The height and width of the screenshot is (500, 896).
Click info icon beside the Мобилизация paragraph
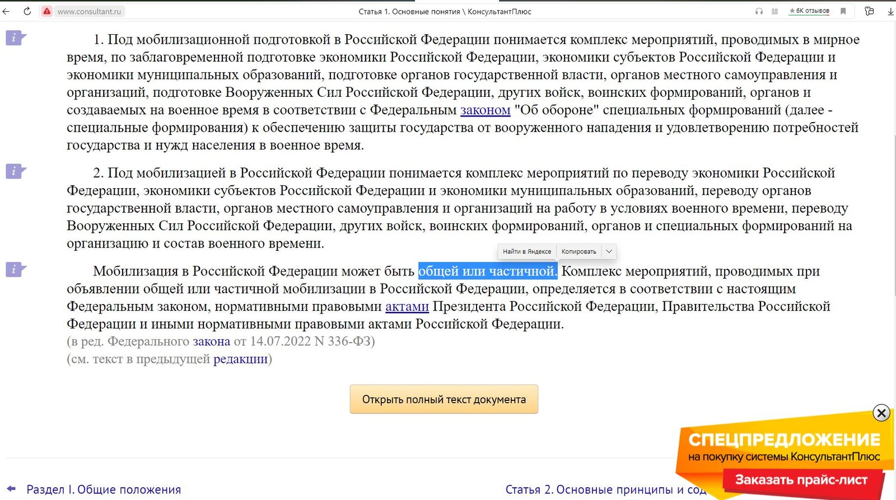(15, 270)
